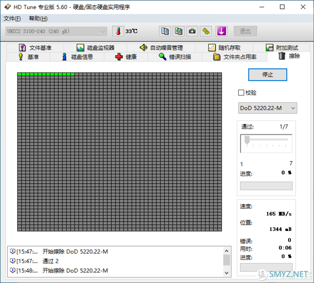Open the 帮助(H) menu
The width and height of the screenshot is (314, 283).
(x=38, y=18)
